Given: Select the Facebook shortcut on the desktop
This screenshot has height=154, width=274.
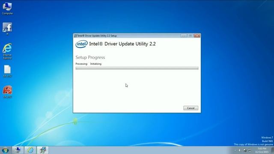Looking at the screenshot, I should point(7,29).
